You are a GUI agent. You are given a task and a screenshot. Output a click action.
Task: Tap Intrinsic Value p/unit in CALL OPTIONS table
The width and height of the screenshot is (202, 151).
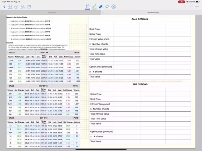pos(99,39)
